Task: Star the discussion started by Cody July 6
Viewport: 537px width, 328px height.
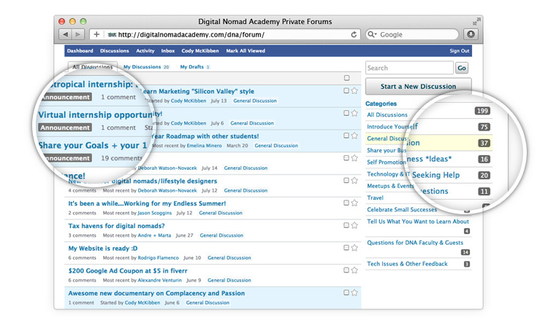Action: pos(354,113)
